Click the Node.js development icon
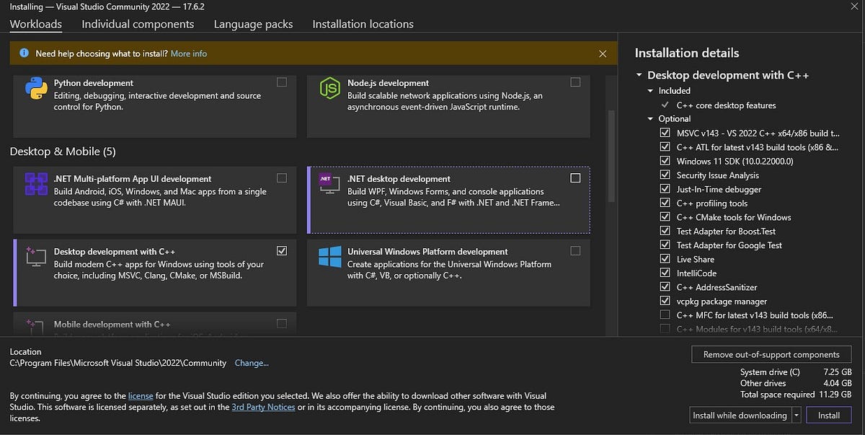 329,89
